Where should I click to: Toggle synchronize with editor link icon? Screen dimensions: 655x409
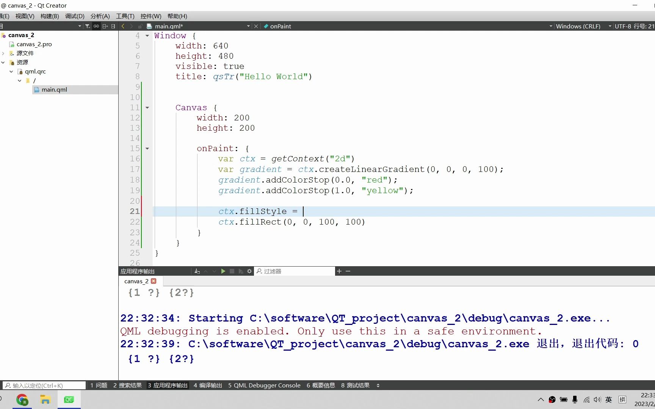click(x=96, y=26)
